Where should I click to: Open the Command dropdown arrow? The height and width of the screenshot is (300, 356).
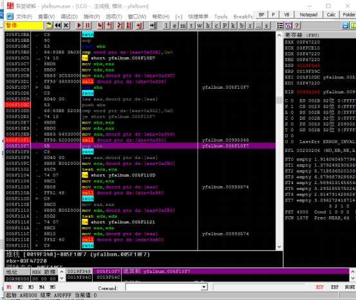pyautogui.click(x=204, y=287)
